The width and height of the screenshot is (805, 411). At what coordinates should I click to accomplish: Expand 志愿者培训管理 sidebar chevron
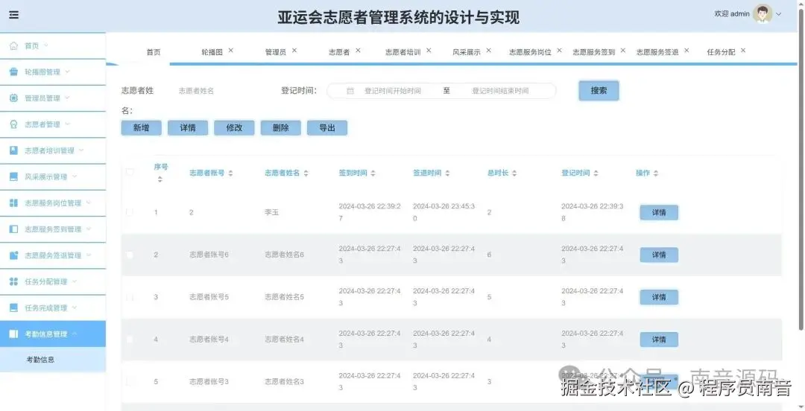pos(81,150)
